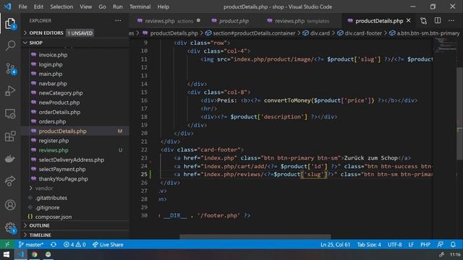Screen dimensions: 463x260
Task: Open Live Share view icon
Action: [10, 181]
